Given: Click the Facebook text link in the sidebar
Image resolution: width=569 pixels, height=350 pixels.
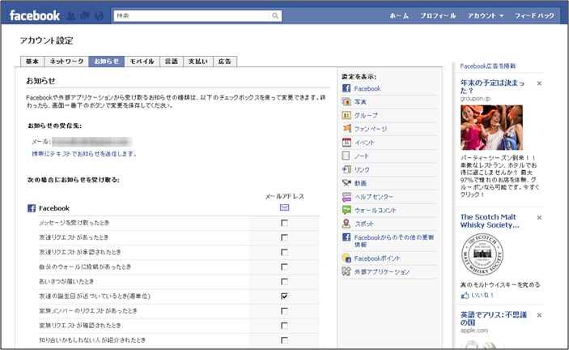Looking at the screenshot, I should click(367, 88).
